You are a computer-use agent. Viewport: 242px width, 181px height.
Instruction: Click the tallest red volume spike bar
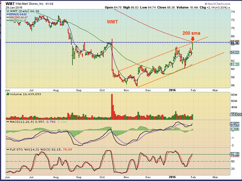[x=112, y=107]
